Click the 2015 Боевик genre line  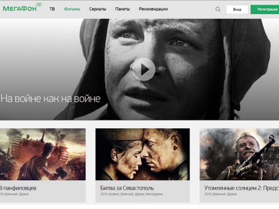pyautogui.click(x=131, y=194)
